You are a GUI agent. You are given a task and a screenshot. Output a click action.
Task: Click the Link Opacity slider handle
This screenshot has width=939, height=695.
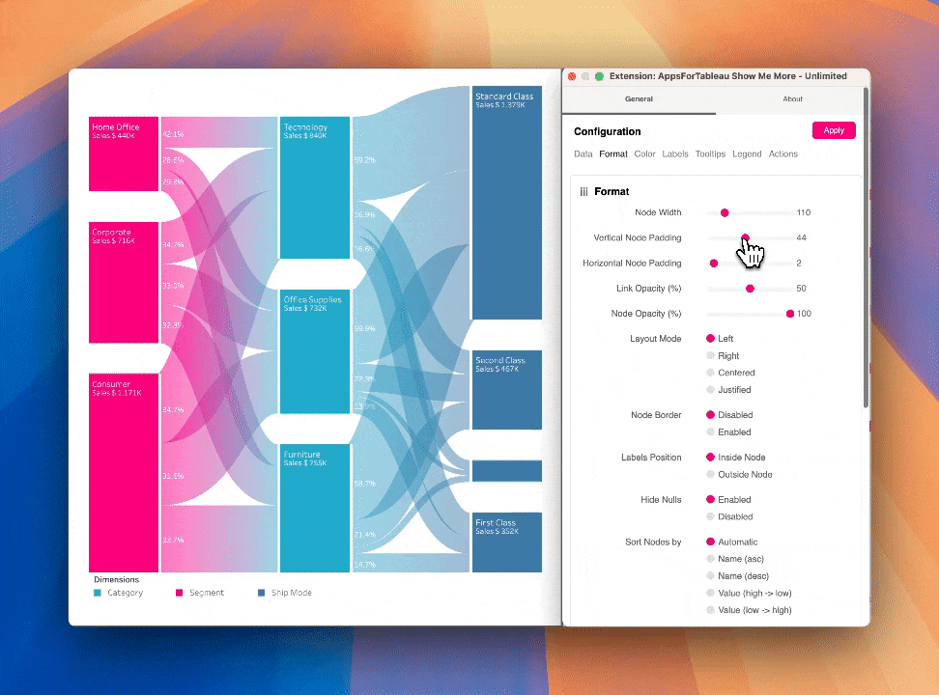[750, 289]
